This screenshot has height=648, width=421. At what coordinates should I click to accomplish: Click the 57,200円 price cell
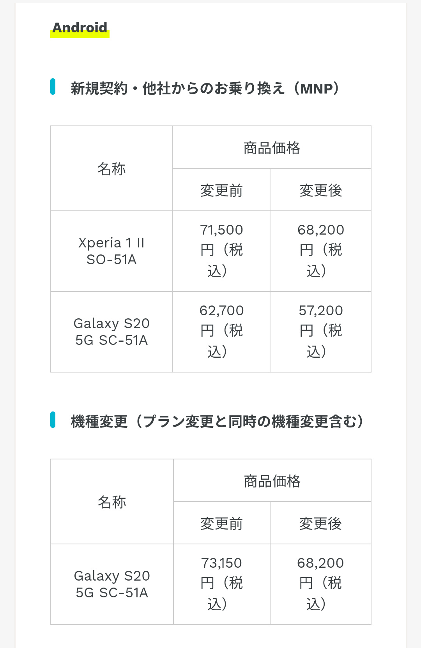[320, 331]
